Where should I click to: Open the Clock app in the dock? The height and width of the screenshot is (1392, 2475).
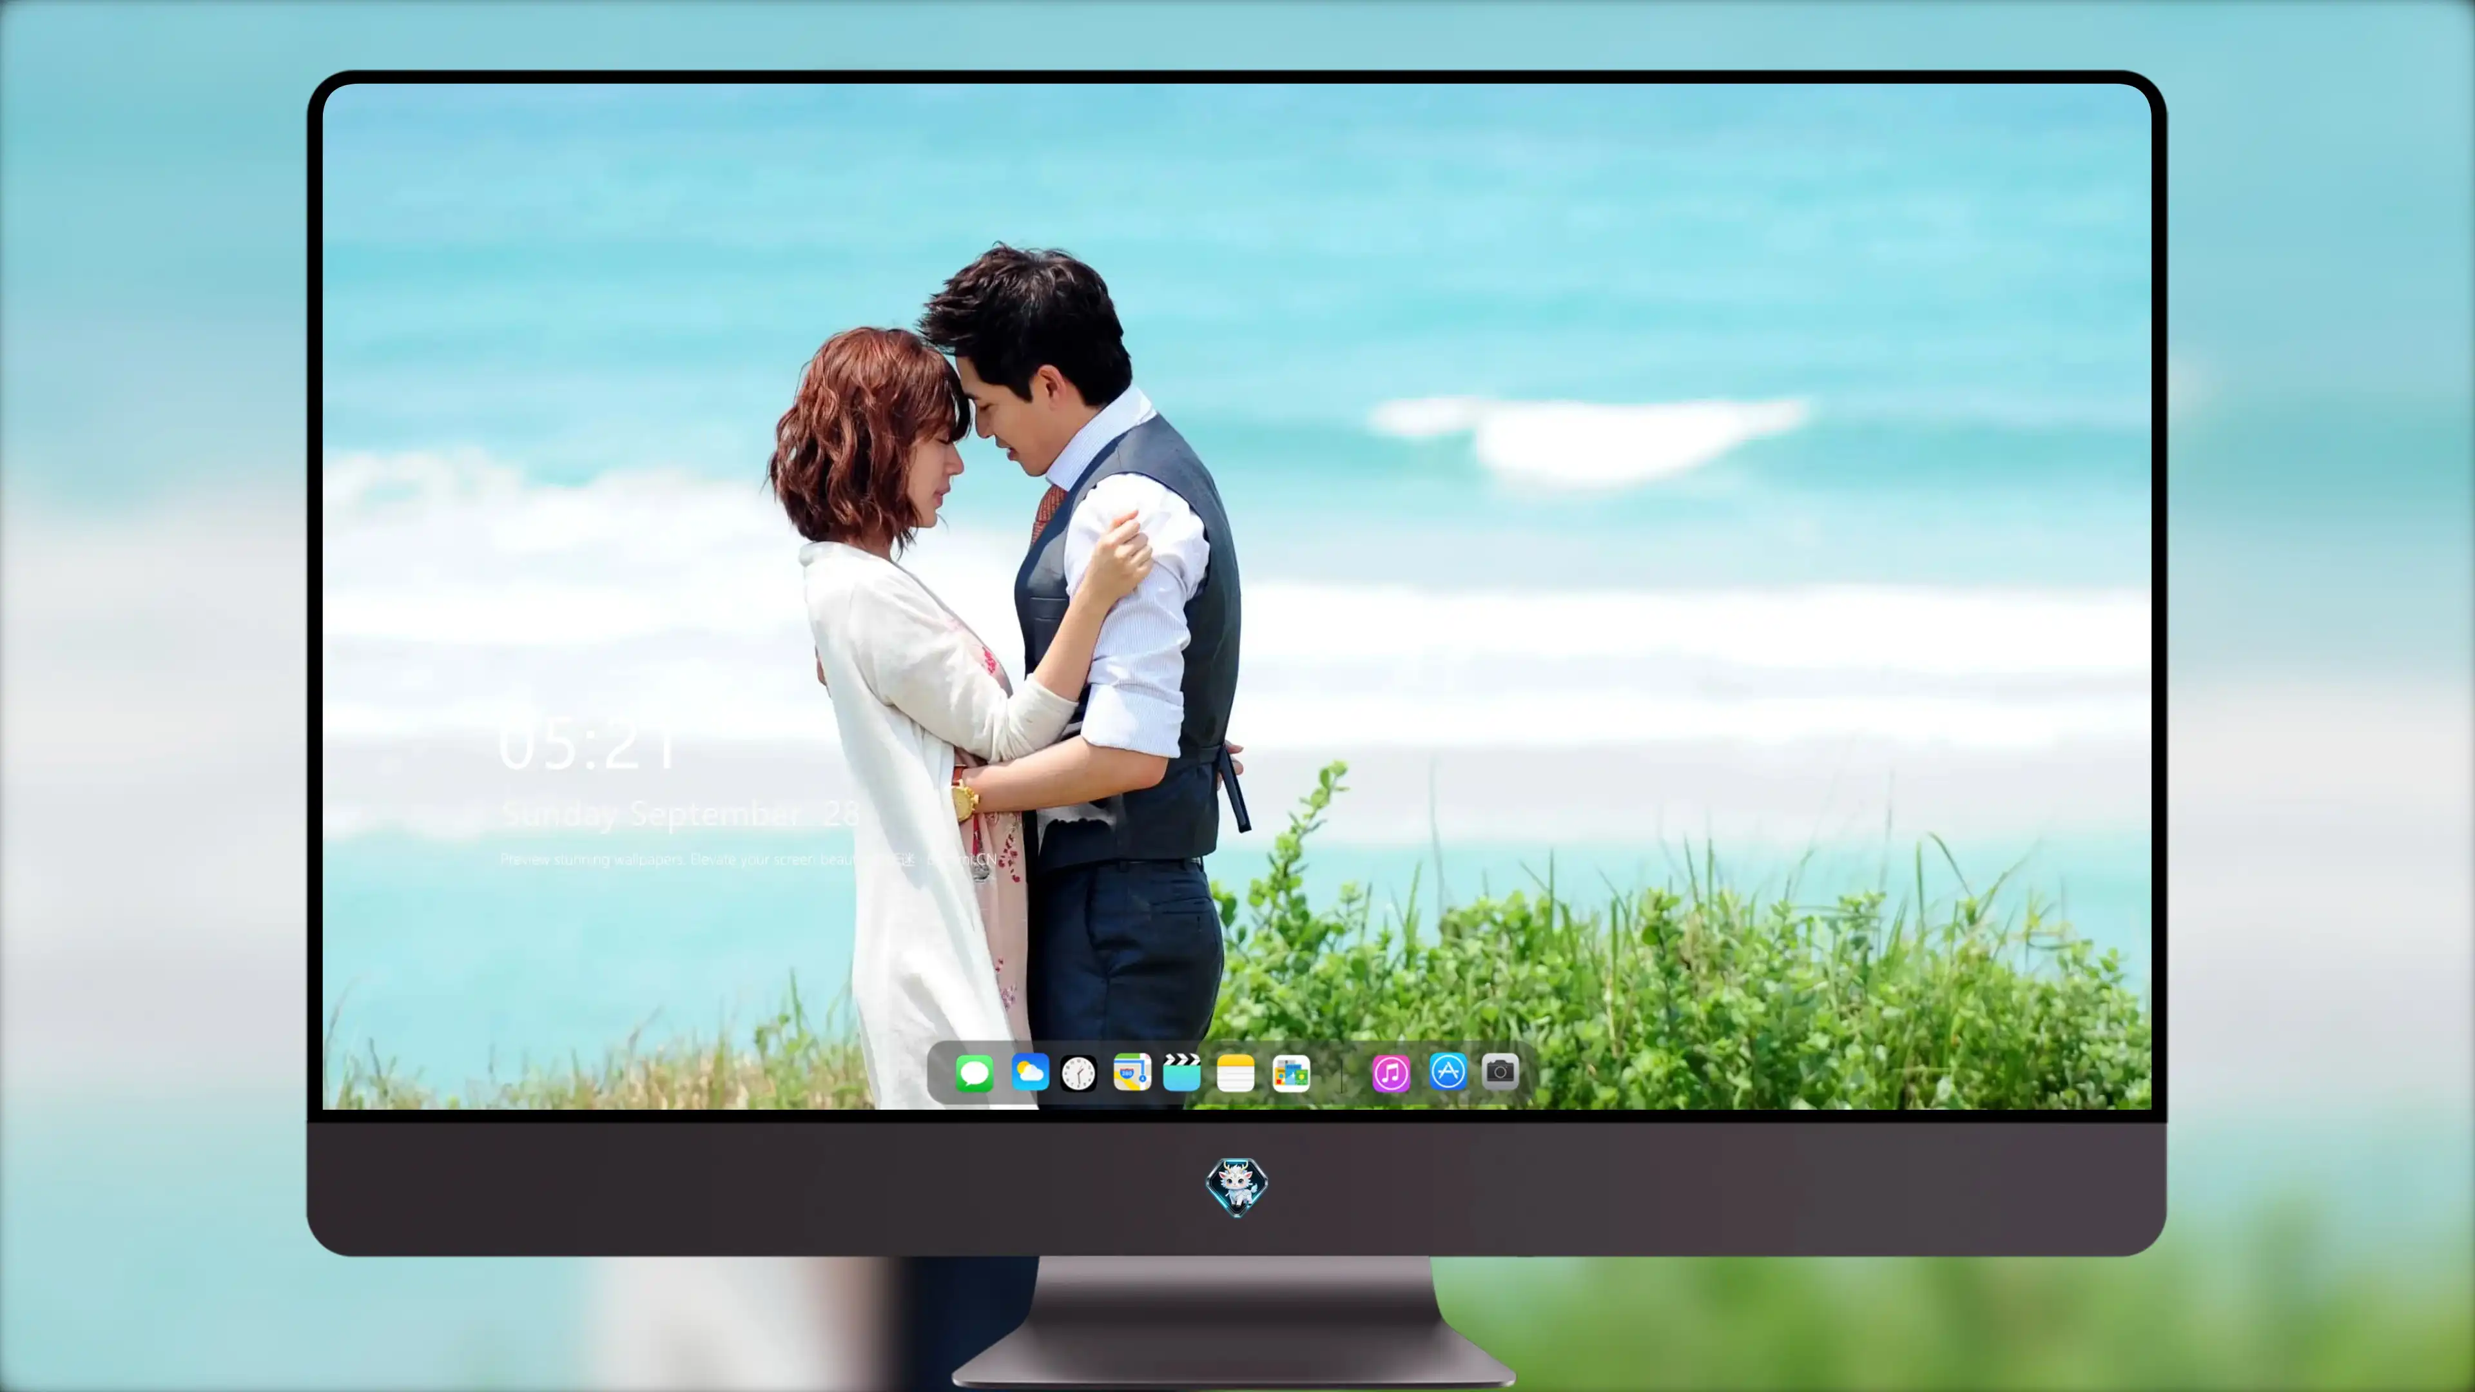coord(1078,1073)
